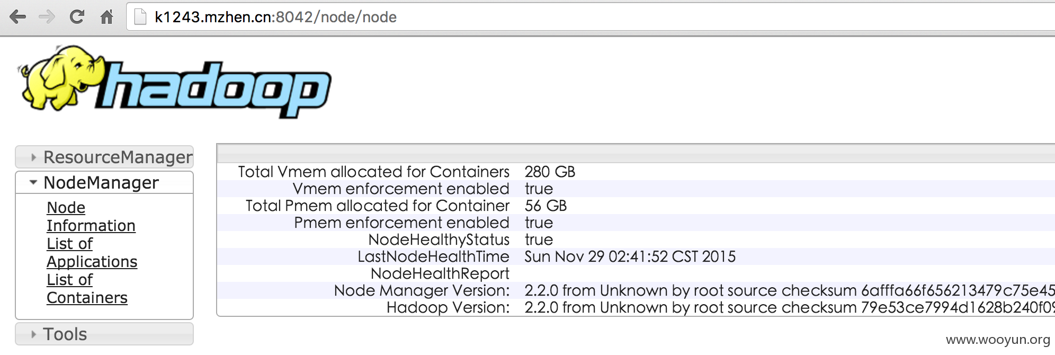Expand the Tools section arrow
This screenshot has height=355, width=1055.
point(33,334)
